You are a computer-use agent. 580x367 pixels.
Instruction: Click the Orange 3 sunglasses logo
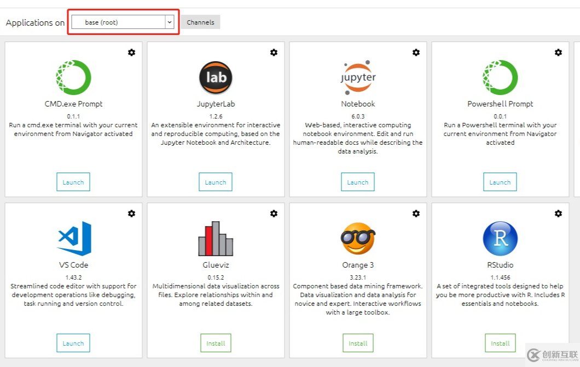pyautogui.click(x=358, y=239)
